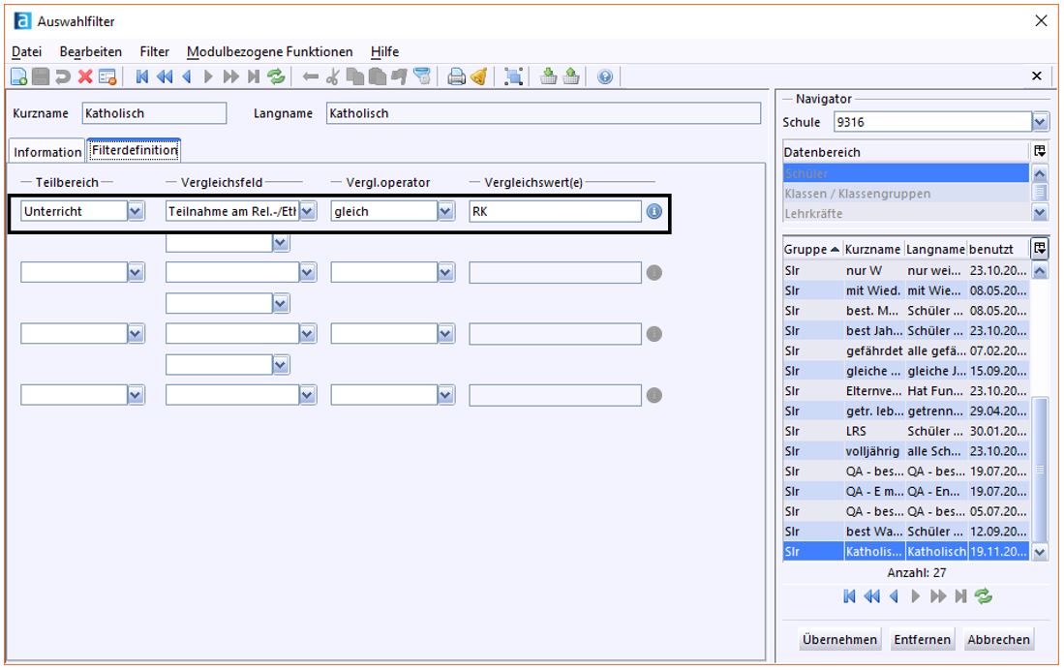Go to previous record in main toolbar
The width and height of the screenshot is (1064, 670).
click(187, 76)
